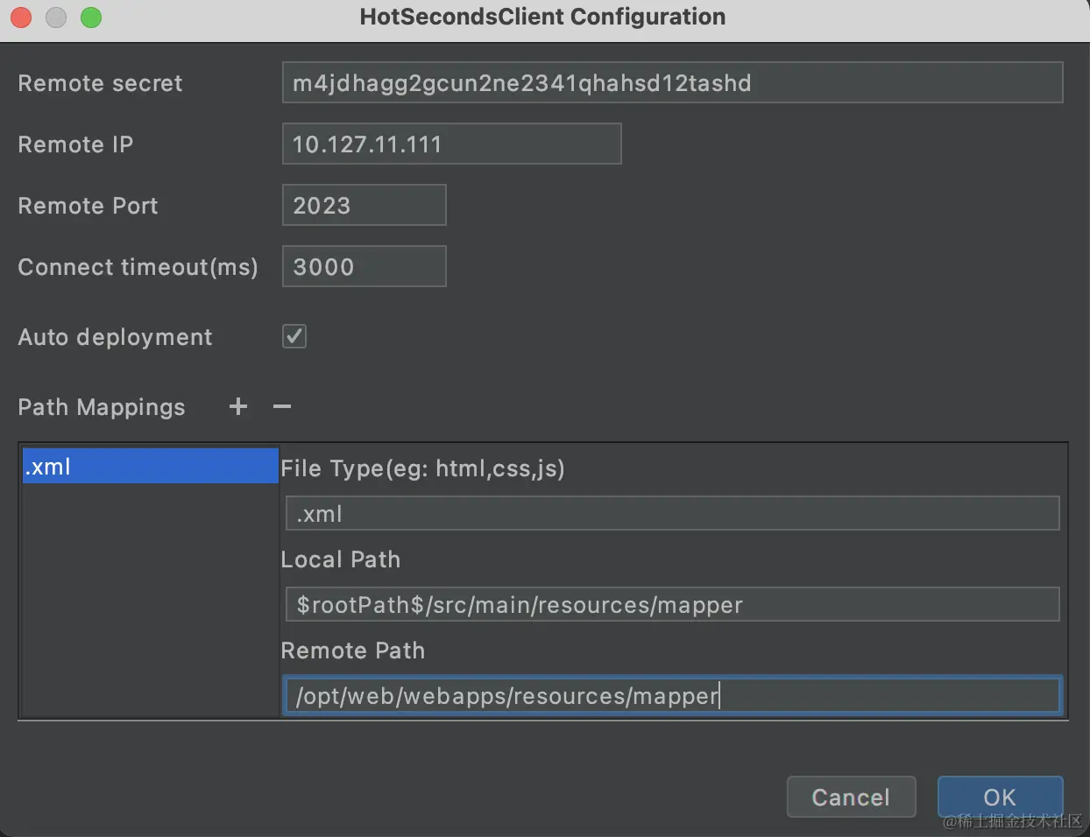
Task: Close the configuration dialog window
Action: [21, 18]
